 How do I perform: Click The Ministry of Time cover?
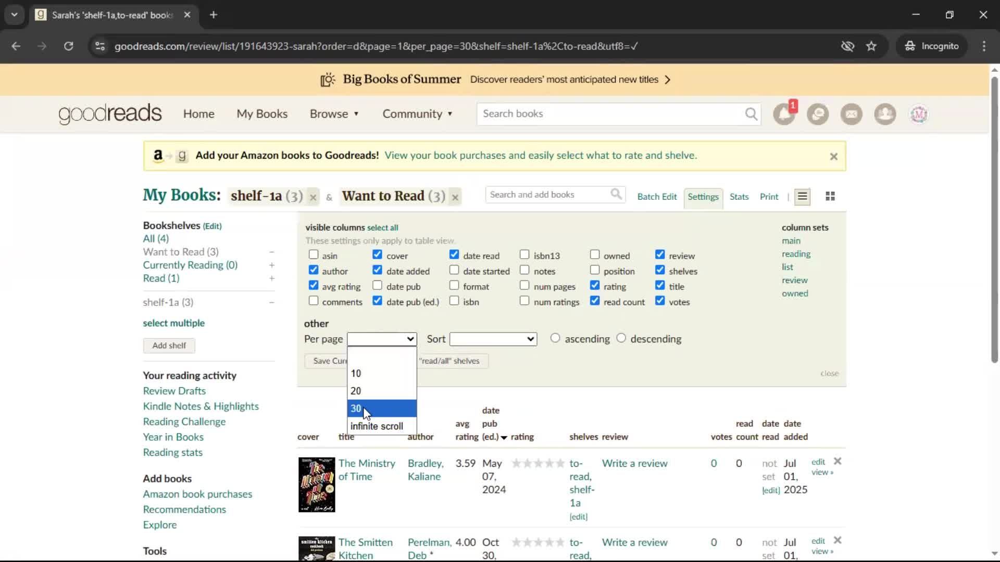click(x=317, y=484)
